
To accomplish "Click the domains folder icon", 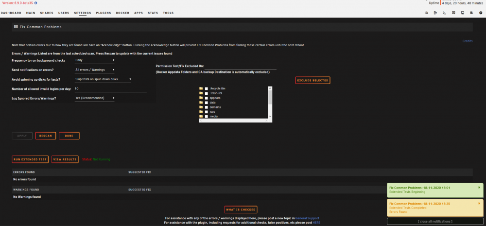I will click(x=201, y=107).
